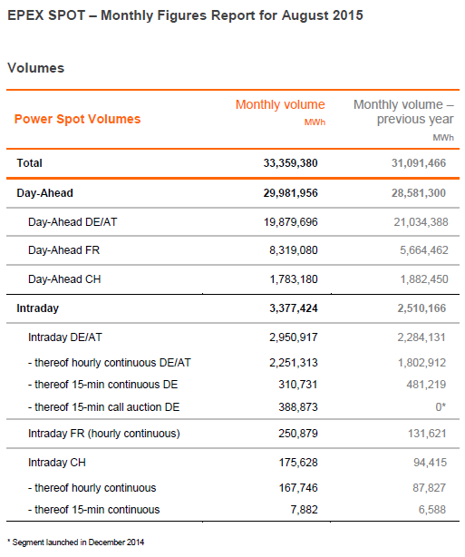Click the Day-Ahead DE/AT row label
The height and width of the screenshot is (557, 465).
[73, 222]
